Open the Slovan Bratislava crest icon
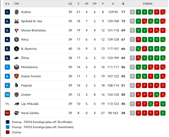169x137 pixels. coord(17,30)
